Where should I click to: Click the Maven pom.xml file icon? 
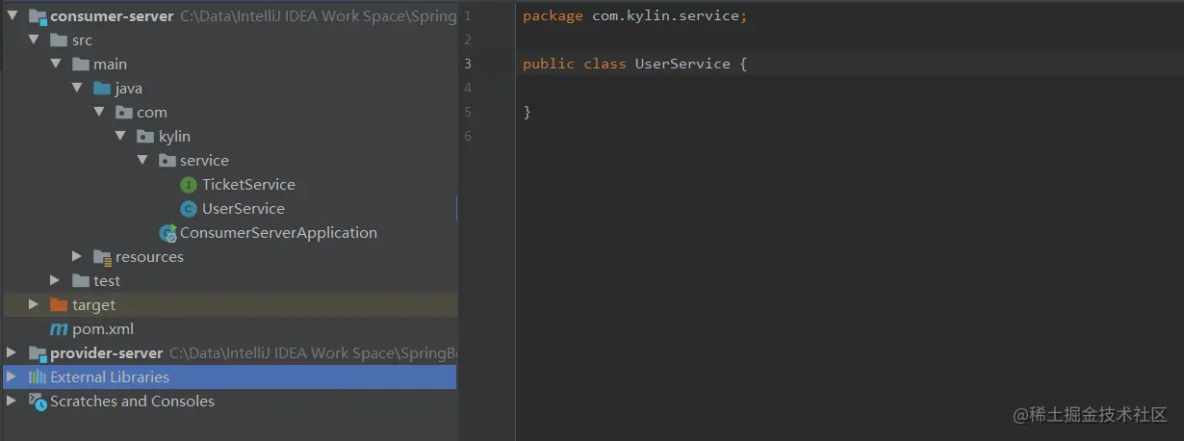click(60, 329)
